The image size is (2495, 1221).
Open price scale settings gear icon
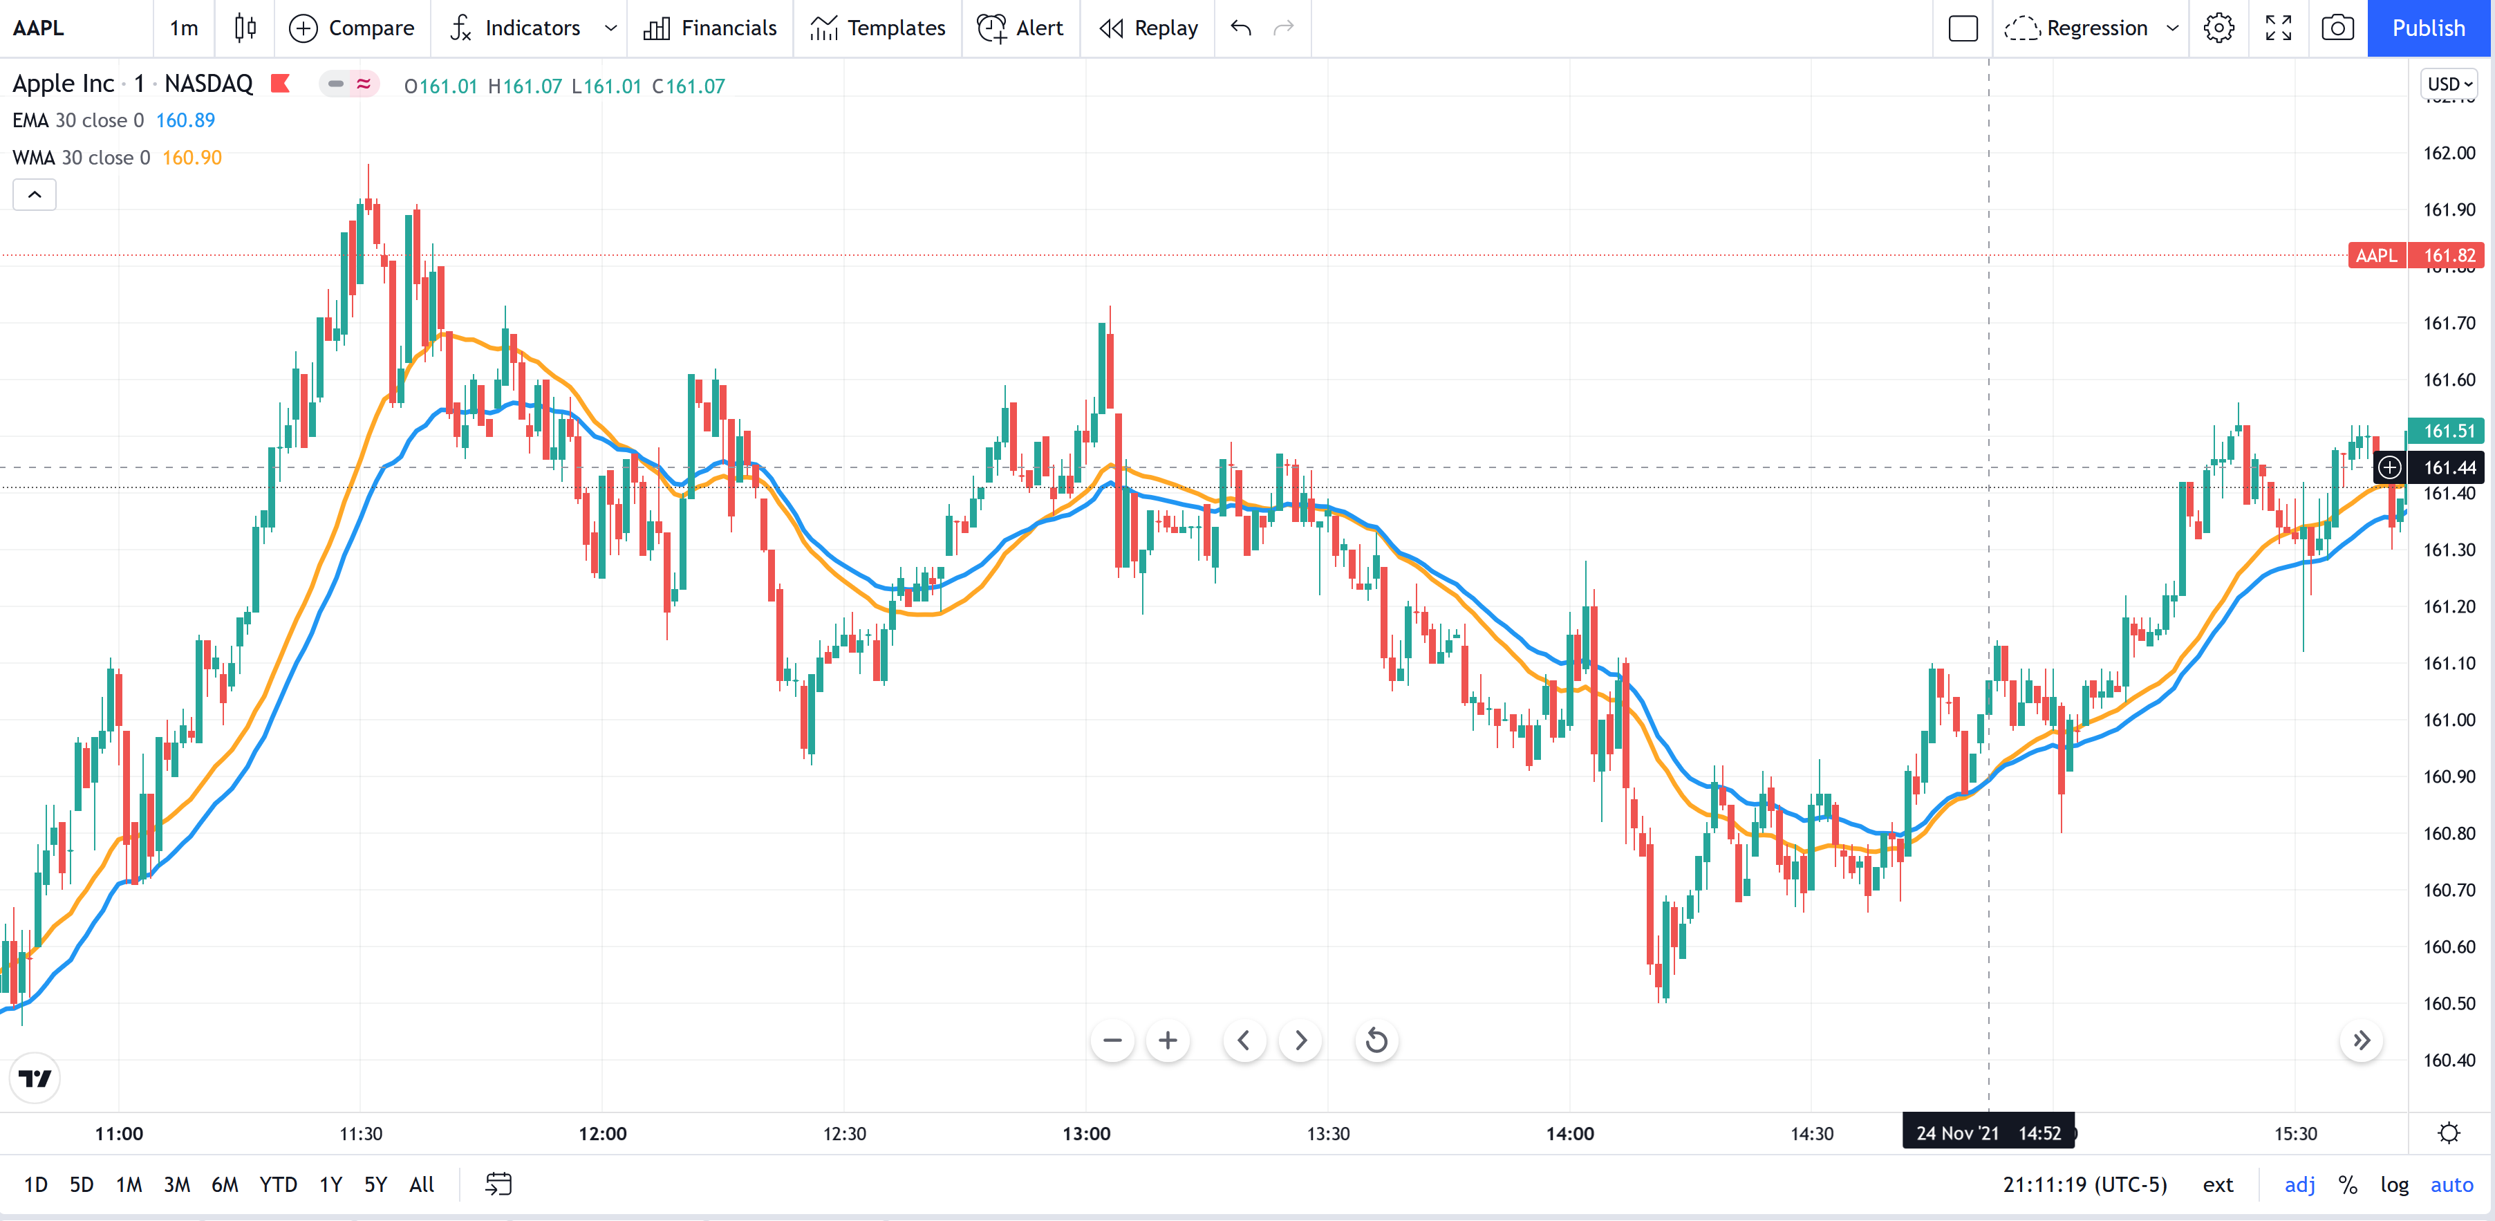(x=2449, y=1133)
